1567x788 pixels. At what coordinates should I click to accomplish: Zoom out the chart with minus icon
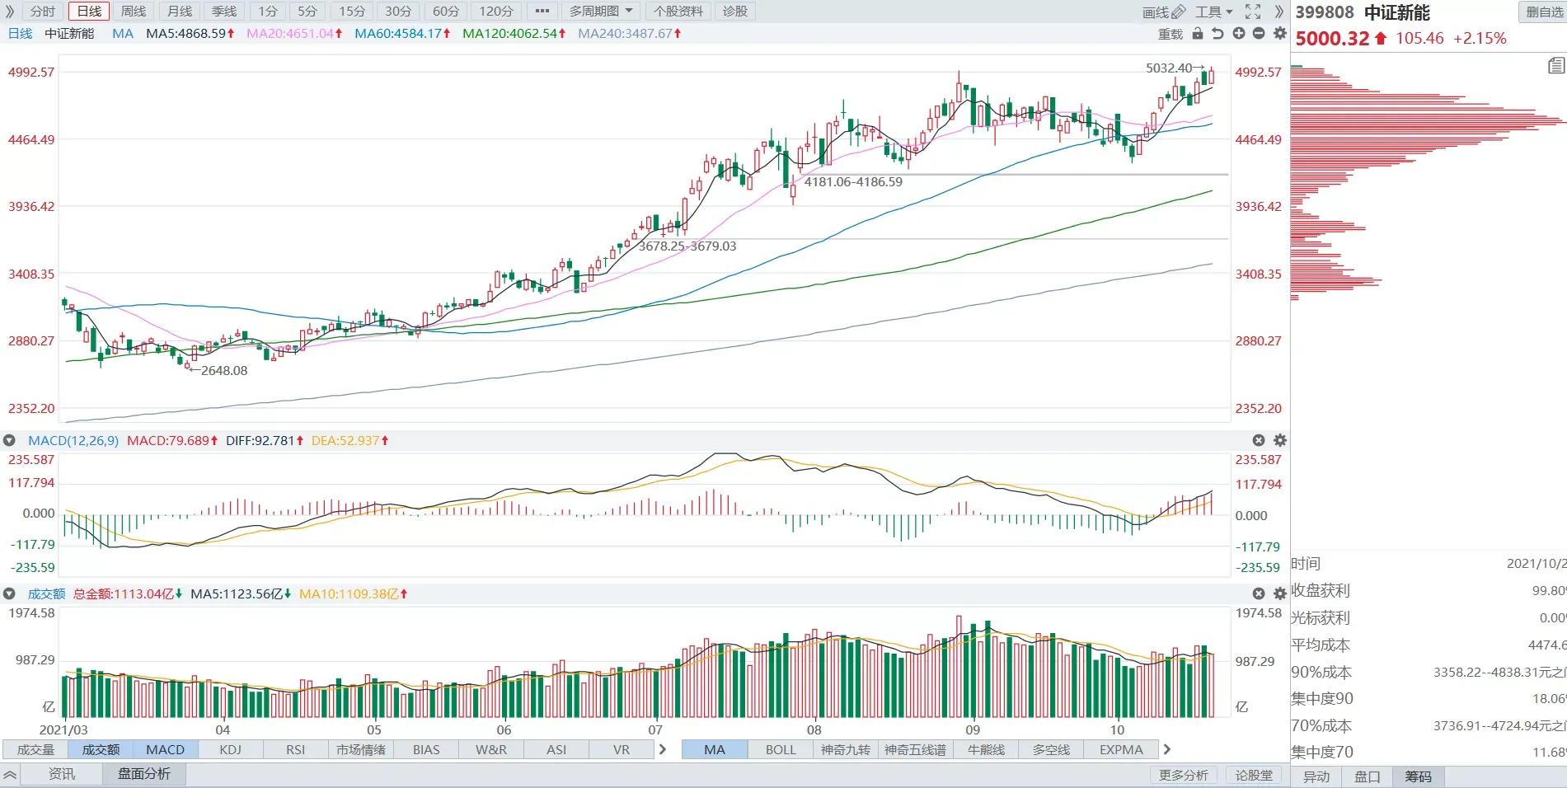tap(1259, 34)
